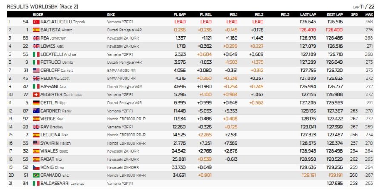Image resolution: width=383 pixels, height=190 pixels.
Task: Click Bautista's red best lap 1'26.400
Action: [x=334, y=30]
